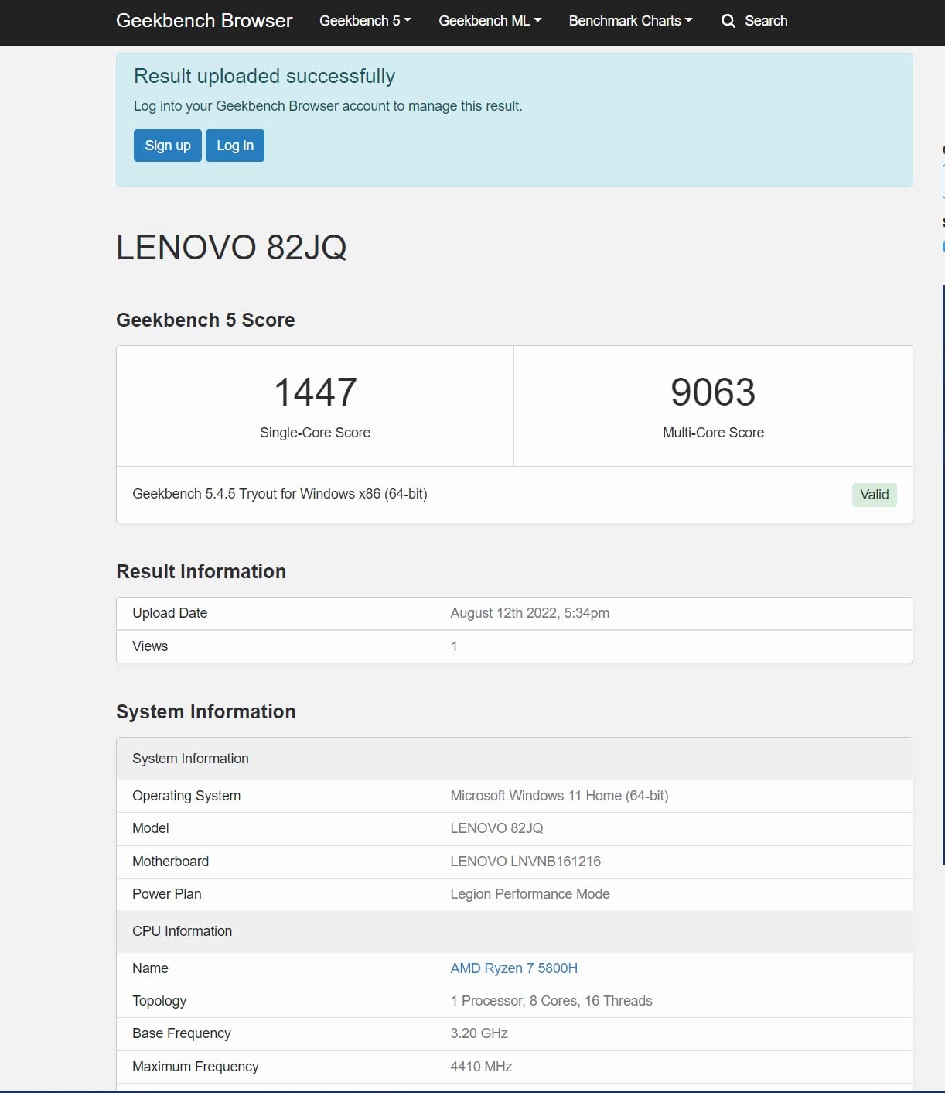Click the Valid status badge
The height and width of the screenshot is (1093, 945).
875,495
